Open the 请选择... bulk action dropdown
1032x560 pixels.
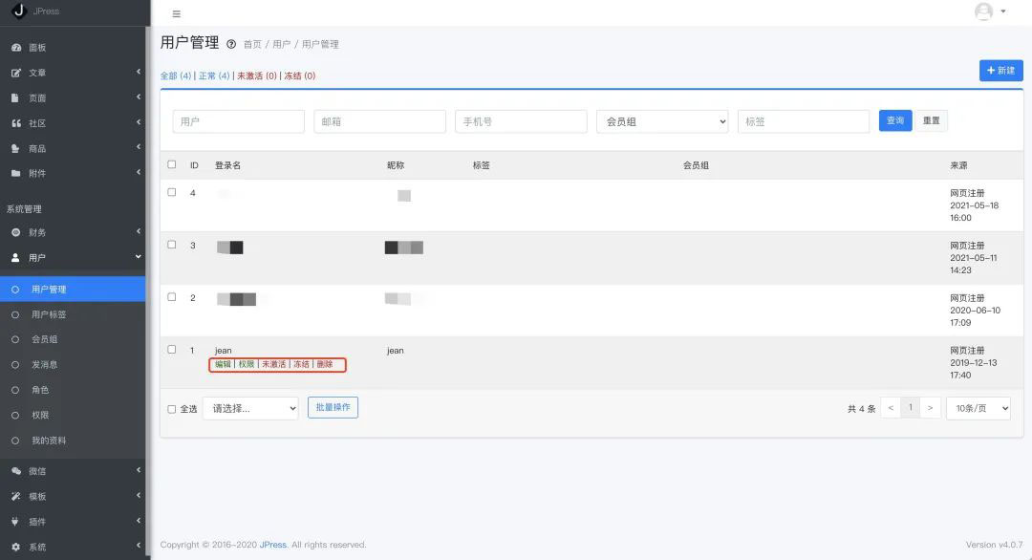250,408
